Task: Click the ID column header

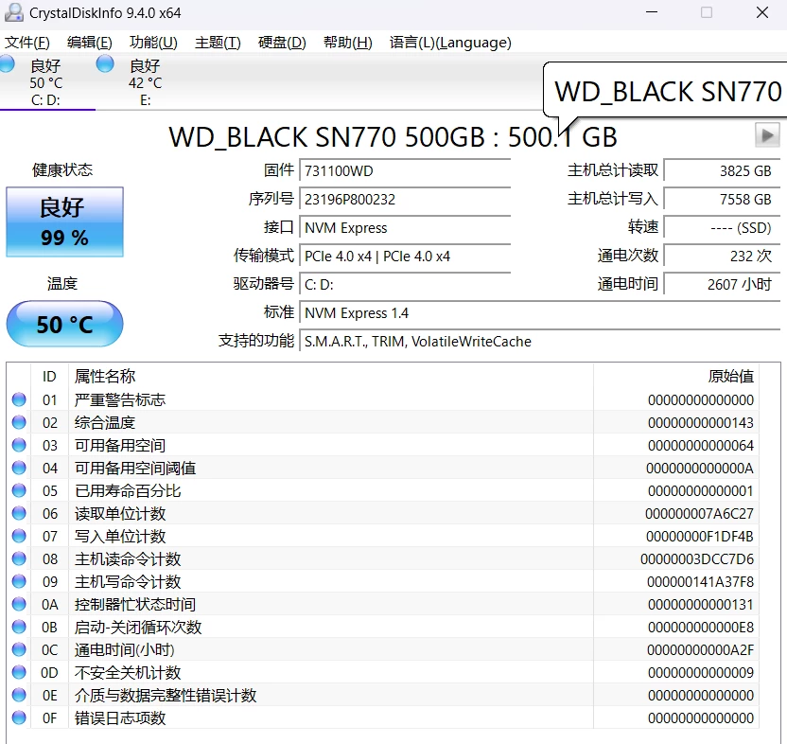Action: (49, 377)
